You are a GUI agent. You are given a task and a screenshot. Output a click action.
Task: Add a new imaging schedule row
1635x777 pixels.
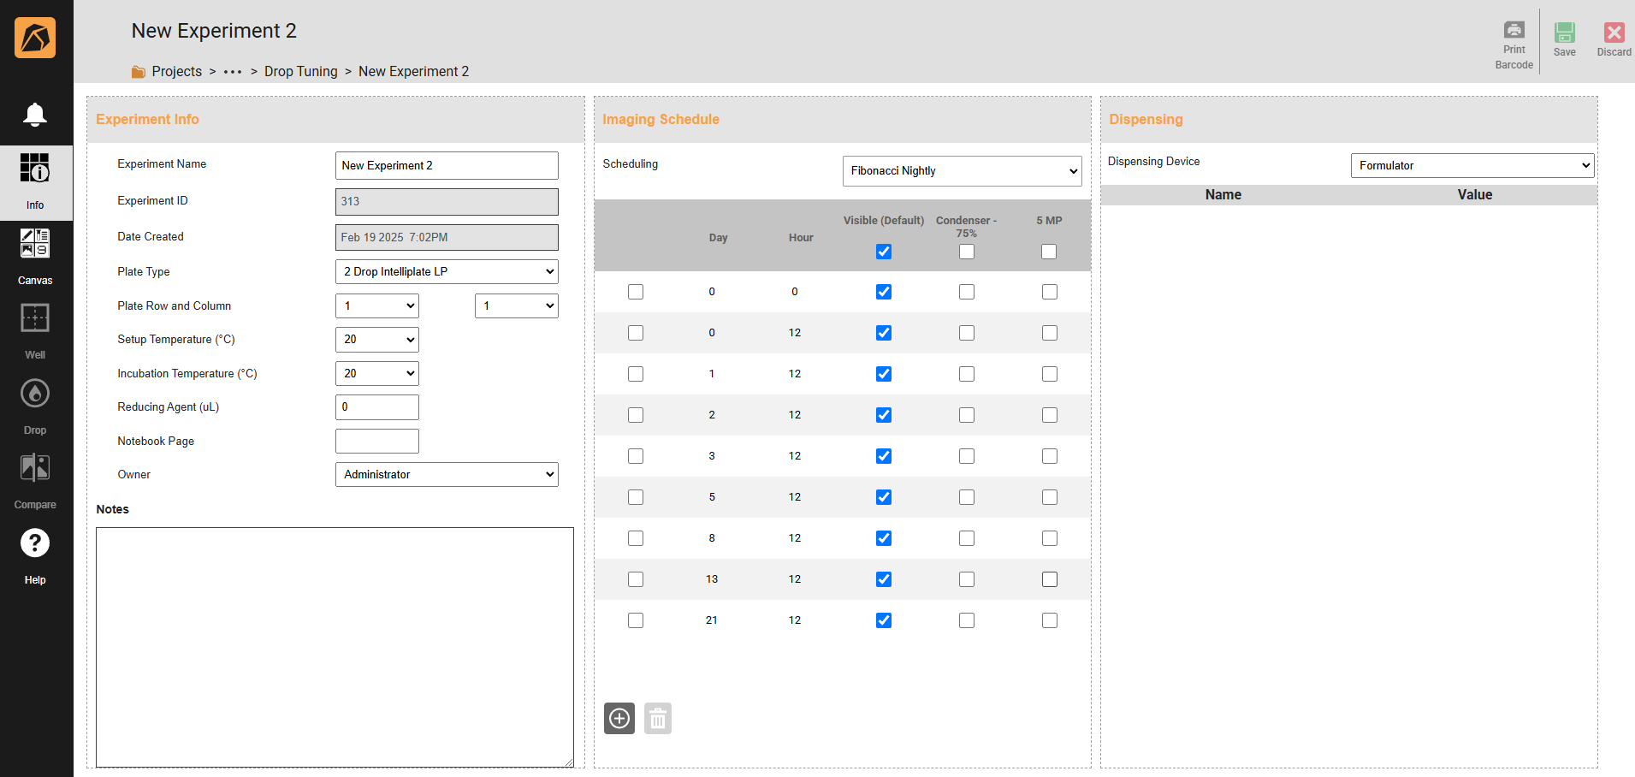(x=619, y=719)
